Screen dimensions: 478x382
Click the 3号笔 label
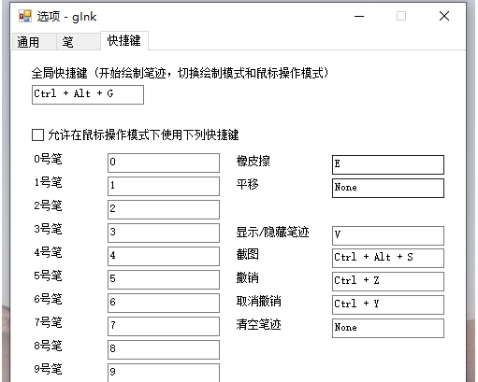(48, 229)
